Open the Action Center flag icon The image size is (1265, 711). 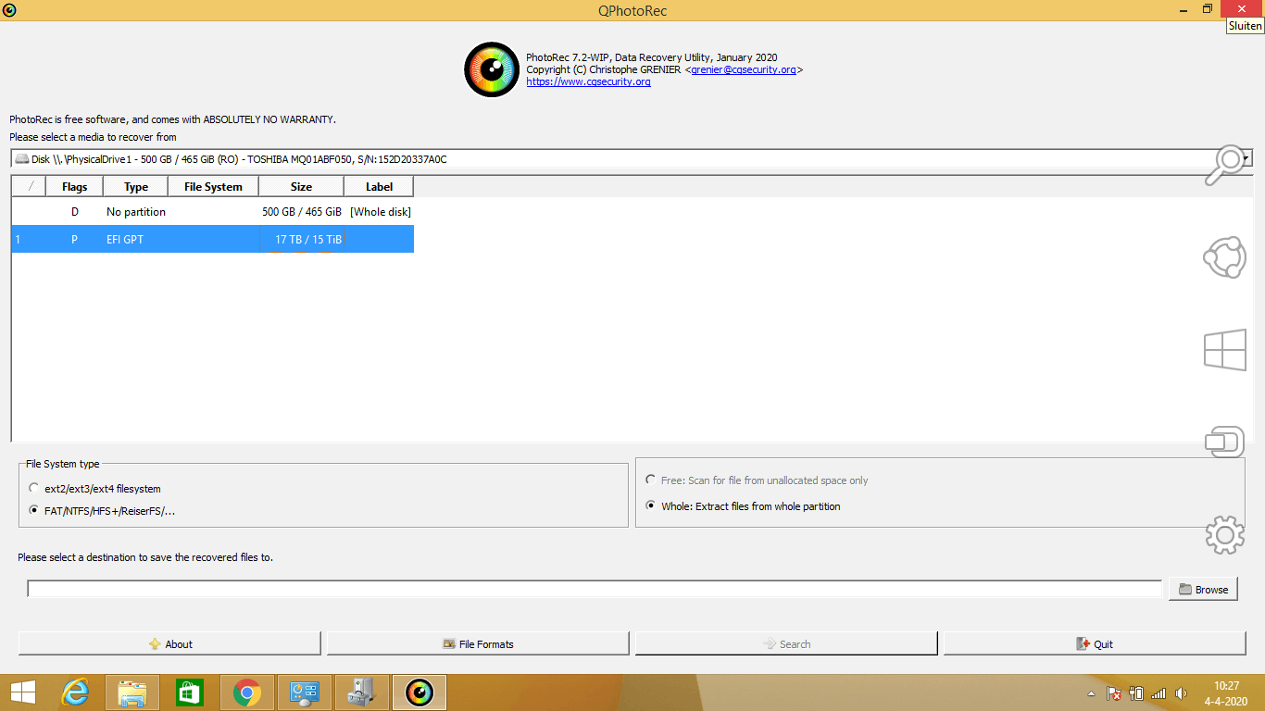(x=1115, y=693)
